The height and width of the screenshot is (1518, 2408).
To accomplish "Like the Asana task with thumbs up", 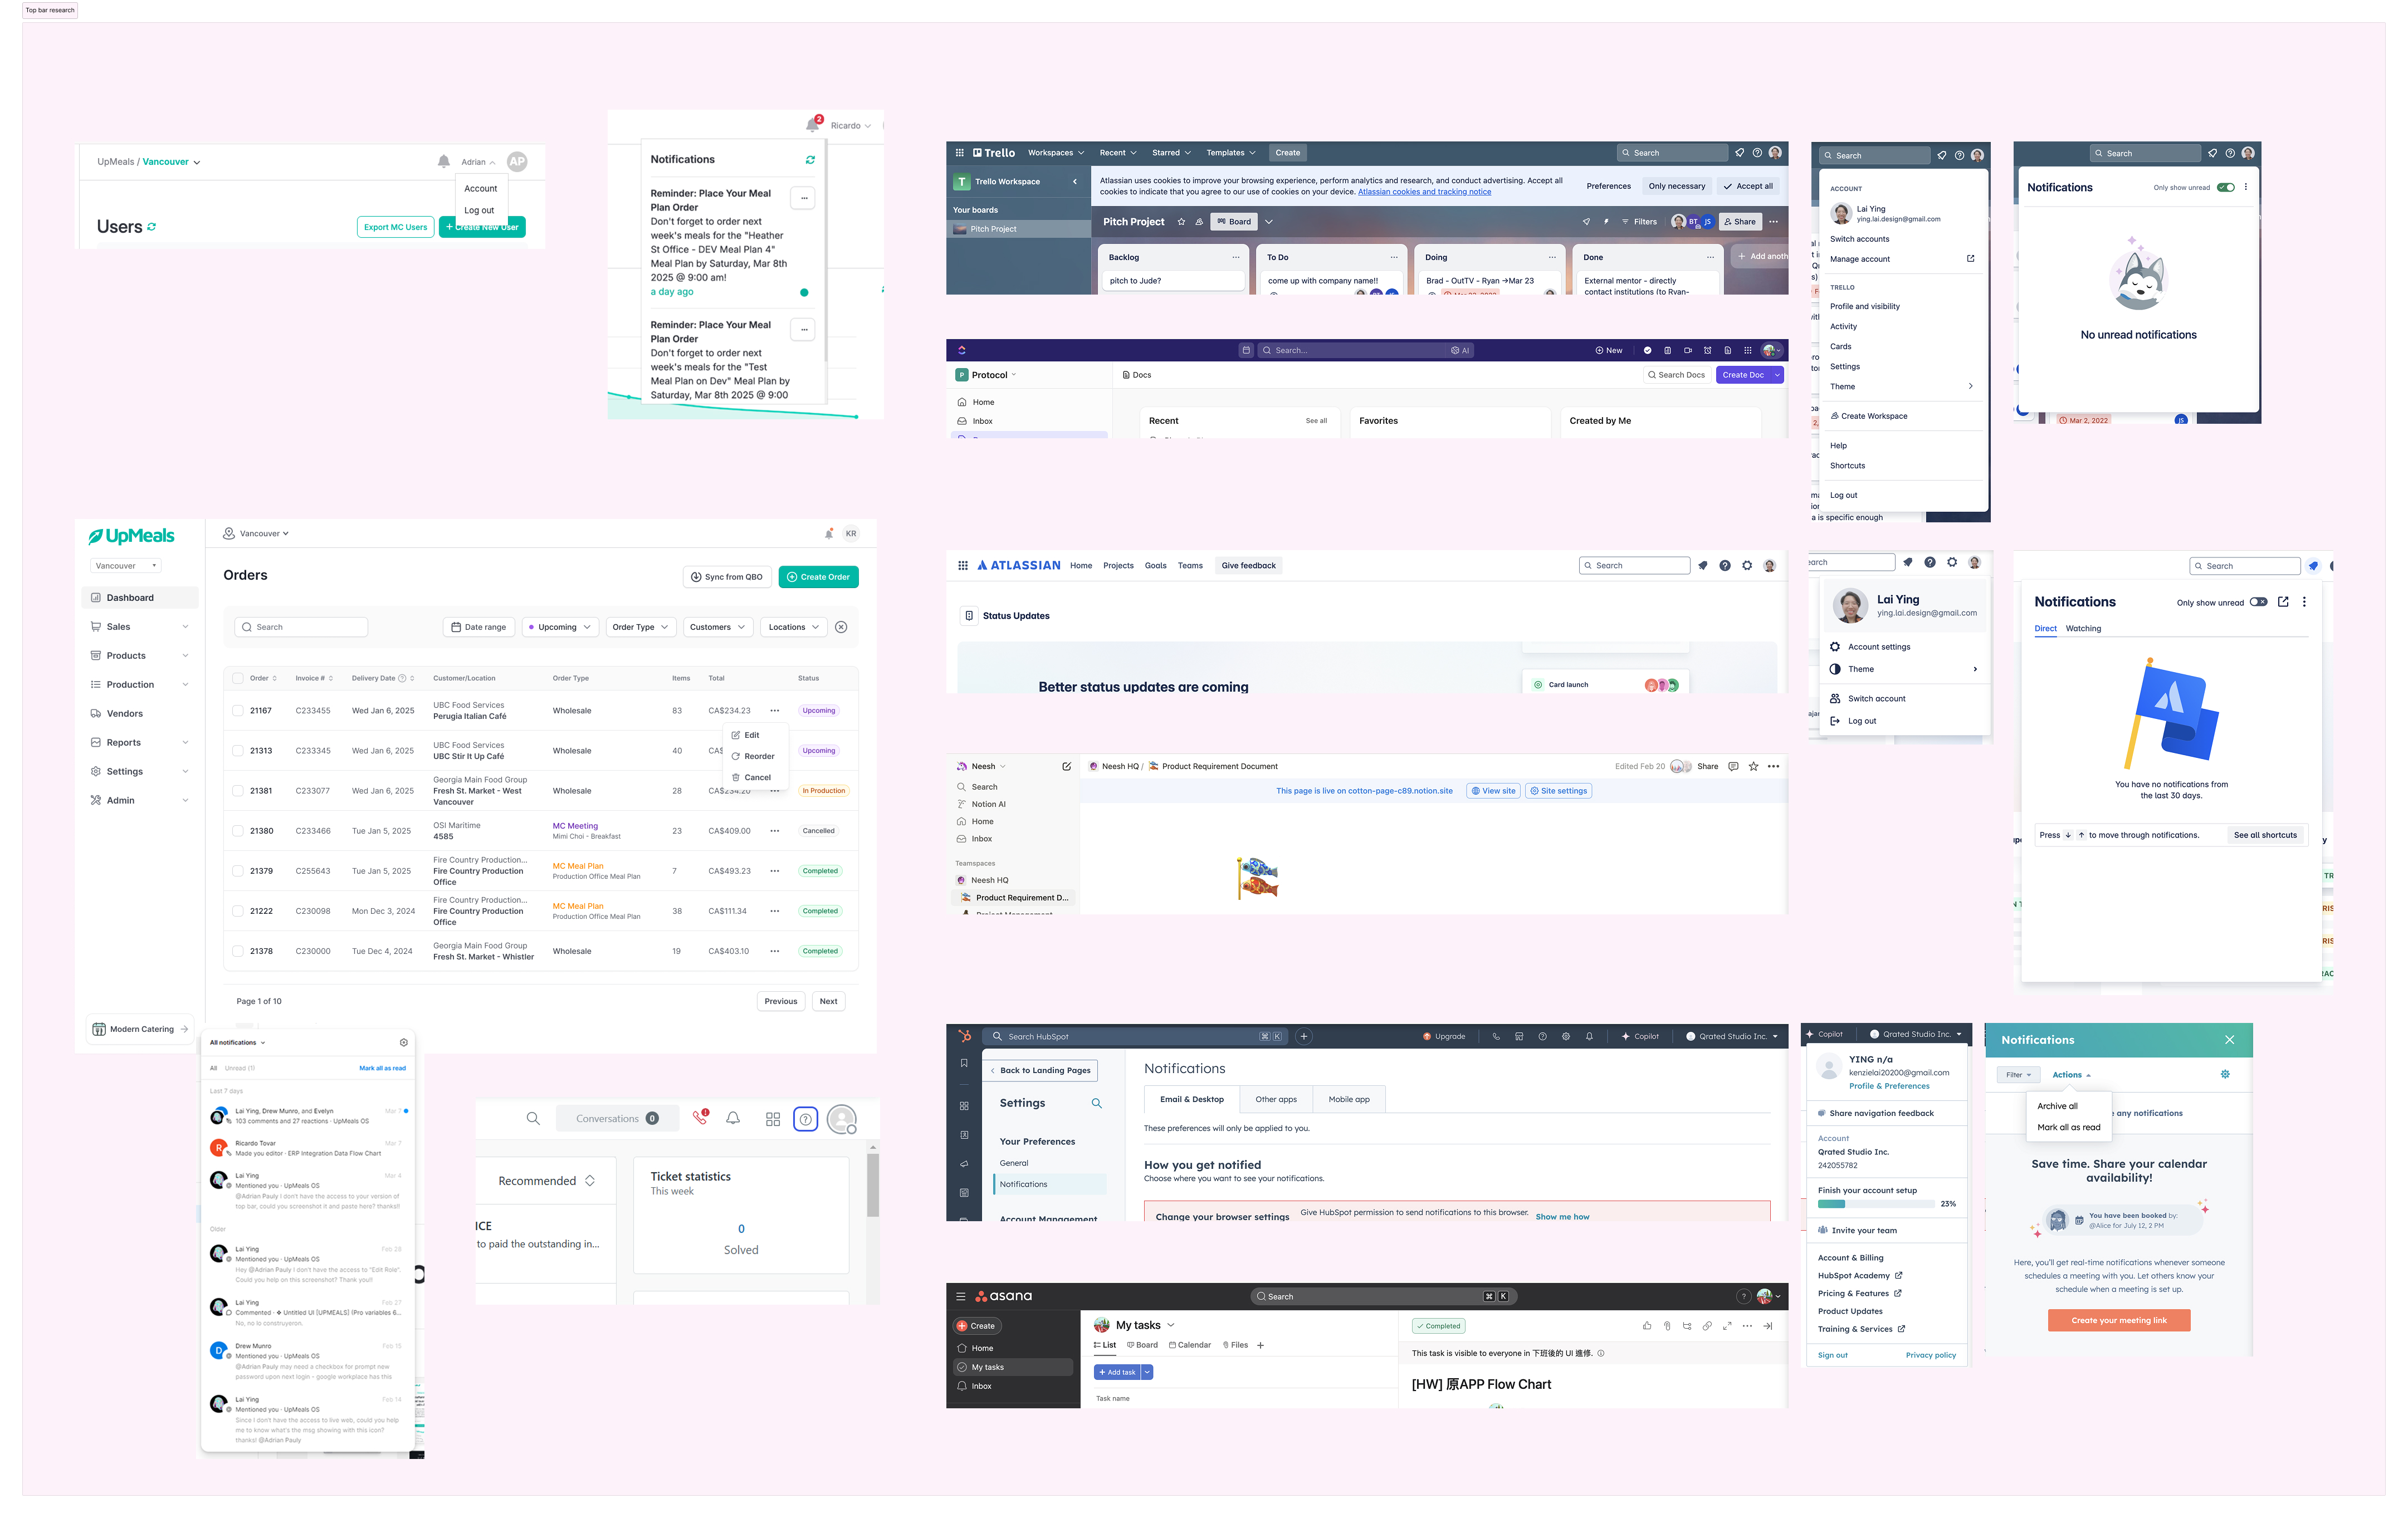I will tap(1647, 1326).
